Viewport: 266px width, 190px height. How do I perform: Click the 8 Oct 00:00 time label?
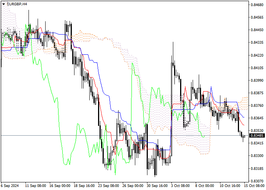[x=204, y=186]
